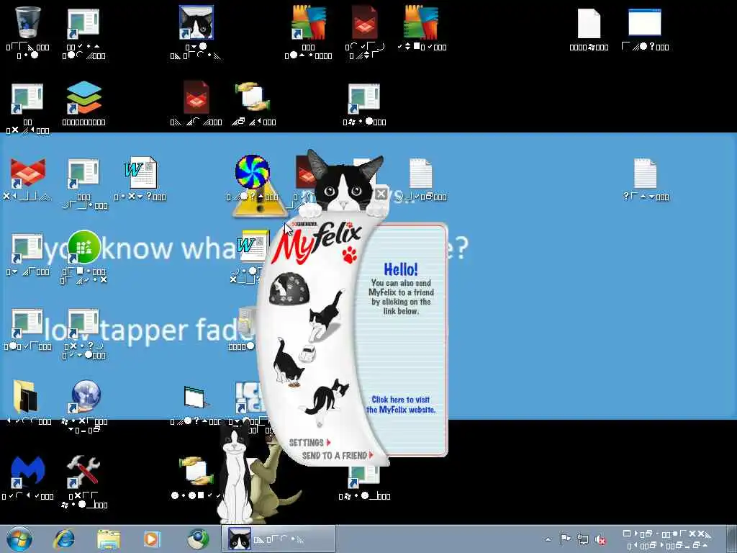Select the yellow-topped Word document icon
The image size is (737, 553).
253,246
